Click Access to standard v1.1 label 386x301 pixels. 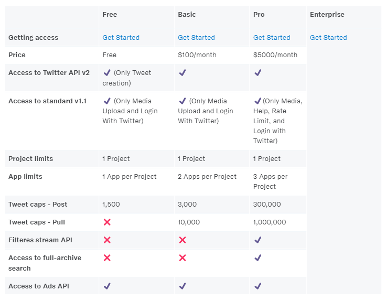pos(47,101)
